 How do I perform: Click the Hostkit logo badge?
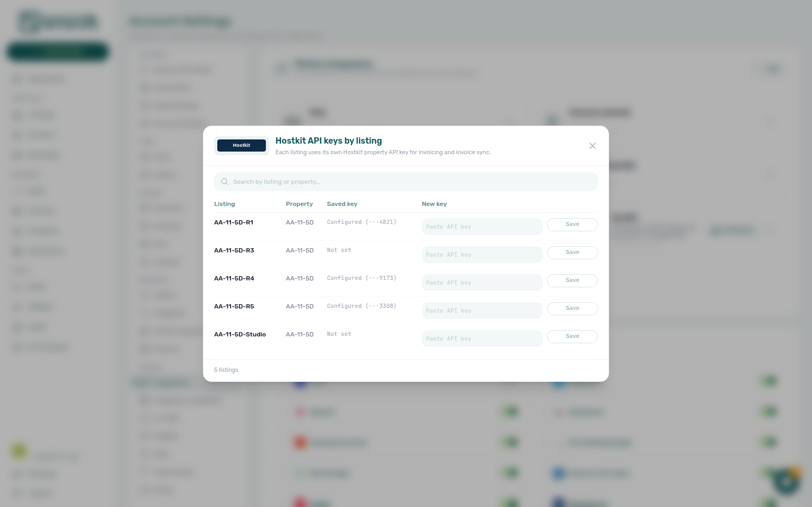click(242, 145)
